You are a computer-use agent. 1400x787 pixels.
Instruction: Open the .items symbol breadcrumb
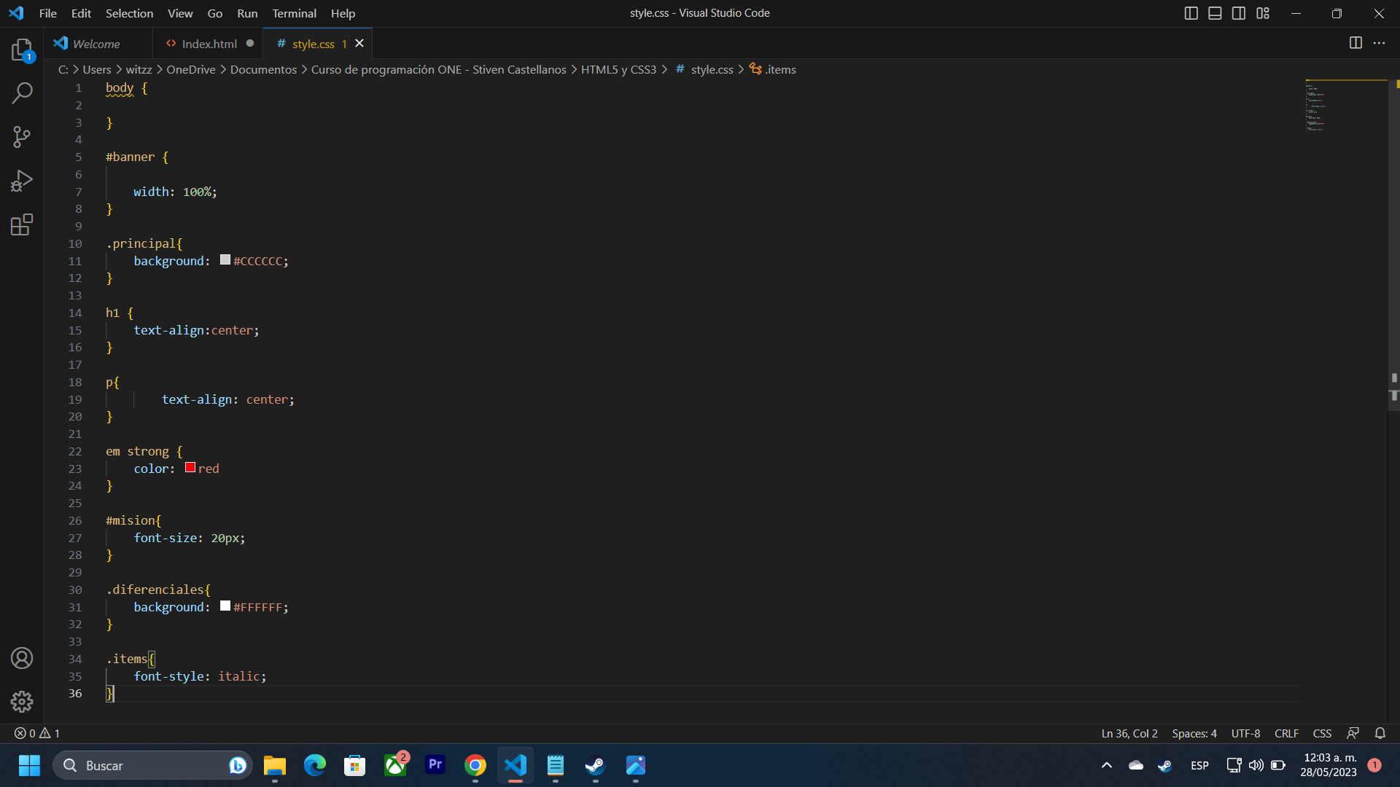(773, 69)
